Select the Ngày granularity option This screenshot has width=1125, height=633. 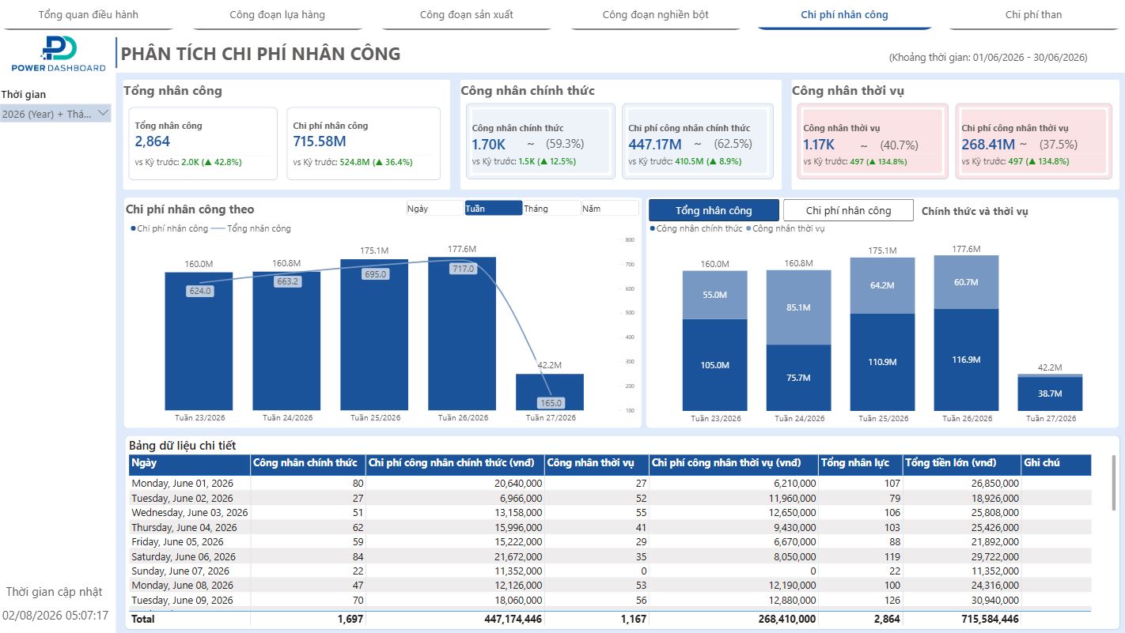434,209
